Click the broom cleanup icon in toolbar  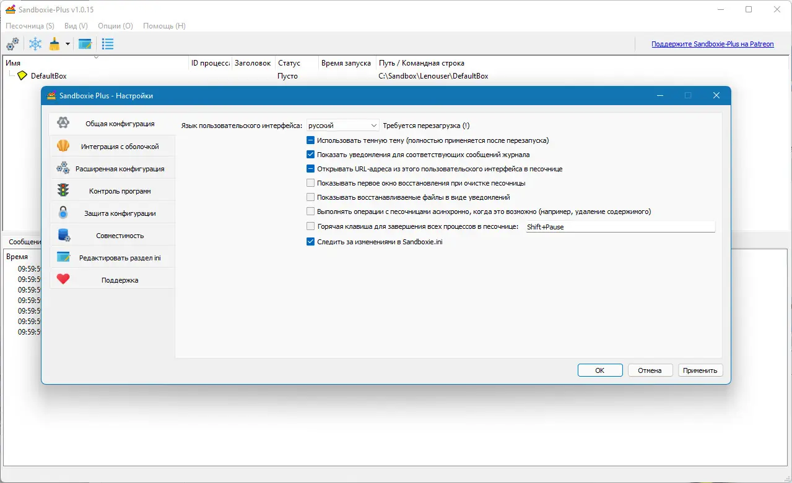tap(54, 44)
